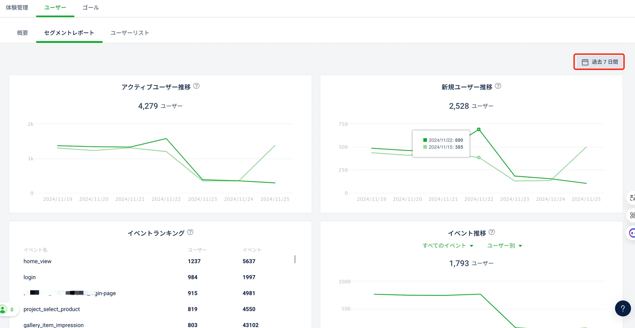The width and height of the screenshot is (635, 328).
Task: Click the ユーザー column header in event ranking
Action: point(197,250)
